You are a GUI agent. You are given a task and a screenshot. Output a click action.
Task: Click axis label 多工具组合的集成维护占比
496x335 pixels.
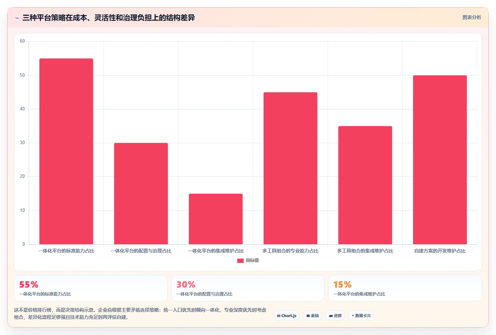pos(365,251)
